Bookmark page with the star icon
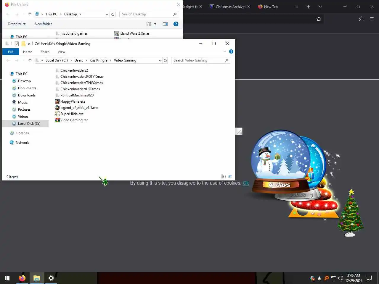Image resolution: width=379 pixels, height=284 pixels. [x=319, y=19]
